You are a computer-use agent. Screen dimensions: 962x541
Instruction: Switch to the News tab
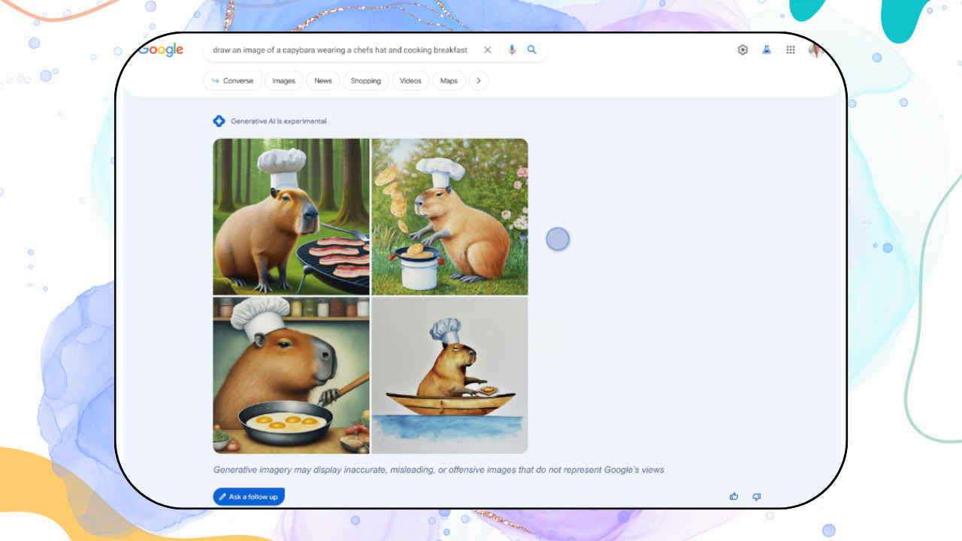(323, 80)
